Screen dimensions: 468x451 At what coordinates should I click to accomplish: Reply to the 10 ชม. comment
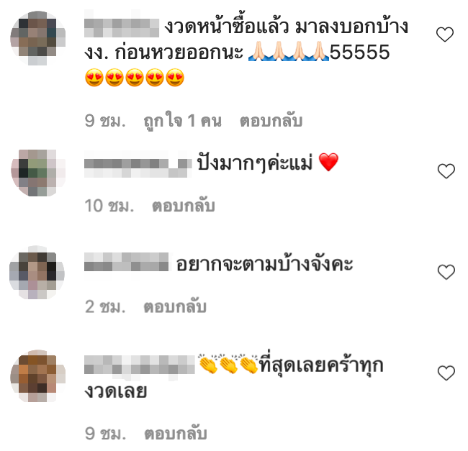tap(184, 206)
